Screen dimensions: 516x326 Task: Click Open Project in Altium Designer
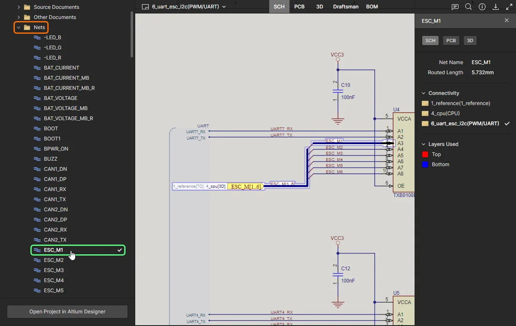67,312
